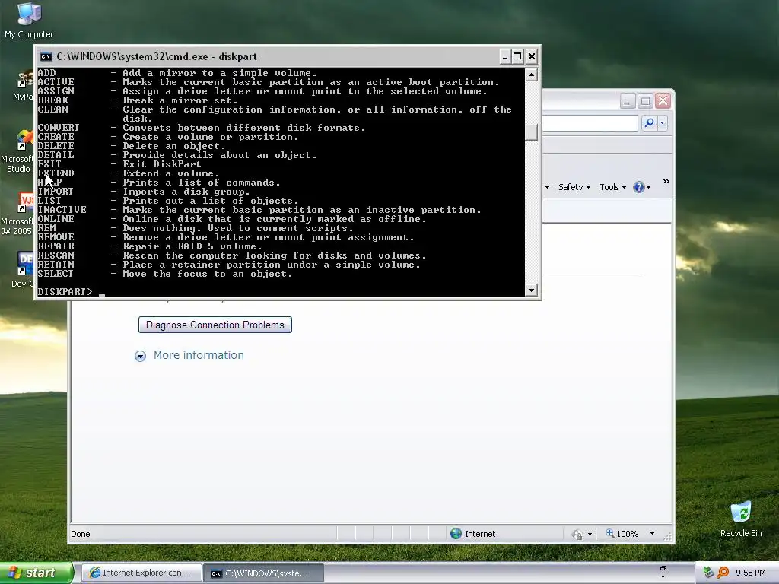
Task: Click the zoom magnifier 100% icon
Action: coord(609,533)
